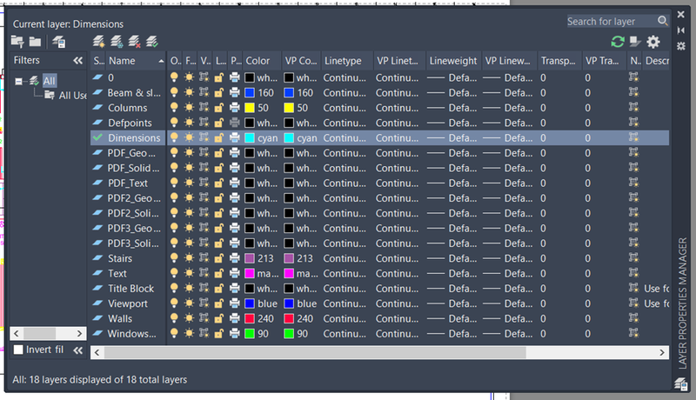The image size is (696, 400).
Task: Select the All filter tree item
Action: click(49, 81)
